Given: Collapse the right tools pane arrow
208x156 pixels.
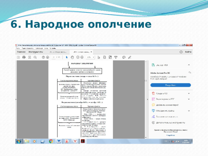Looking at the screenshot, I should coord(147,99).
